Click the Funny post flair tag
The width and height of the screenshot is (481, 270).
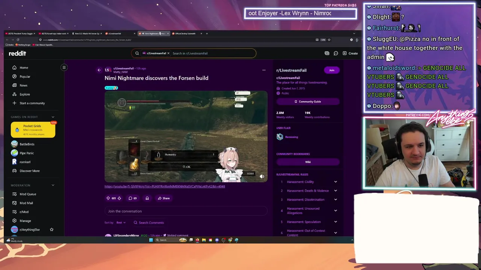click(x=111, y=88)
